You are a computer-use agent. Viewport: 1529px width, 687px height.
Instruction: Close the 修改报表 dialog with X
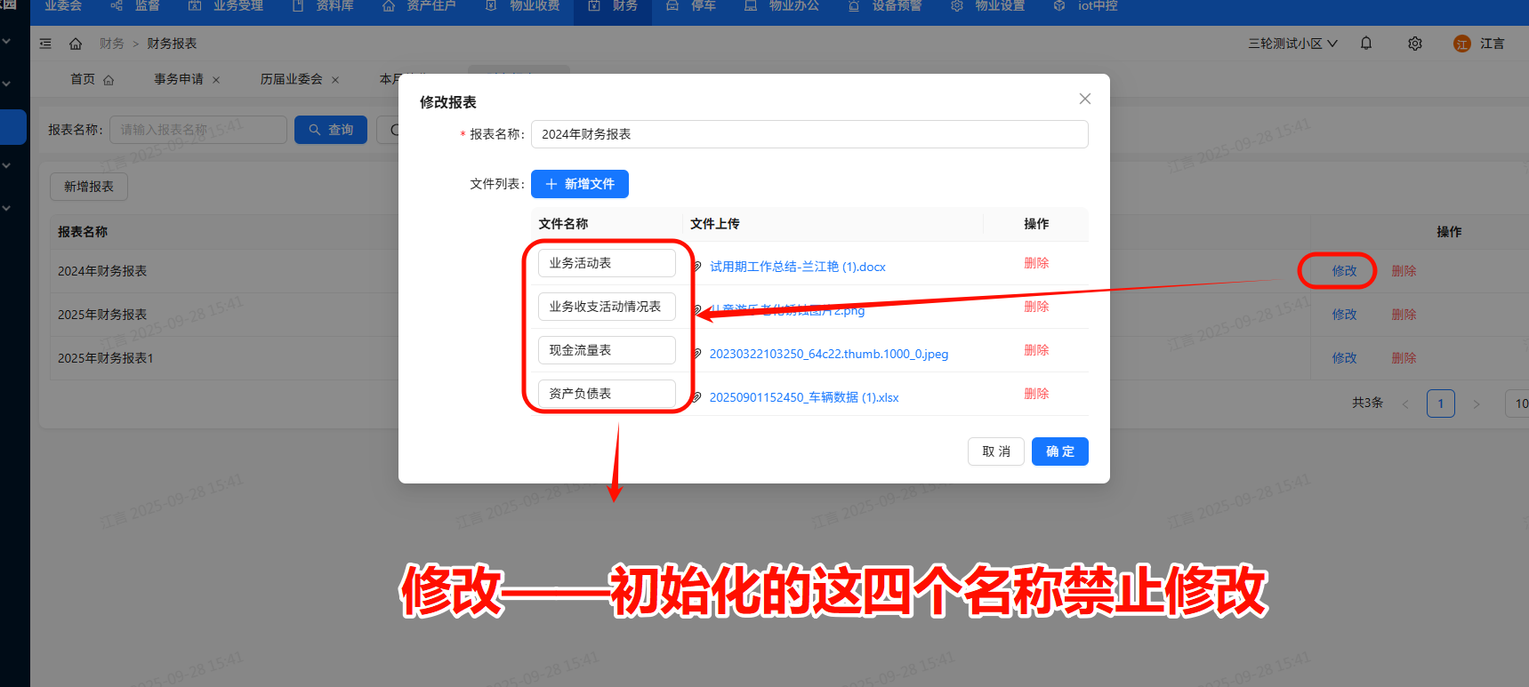pos(1084,99)
